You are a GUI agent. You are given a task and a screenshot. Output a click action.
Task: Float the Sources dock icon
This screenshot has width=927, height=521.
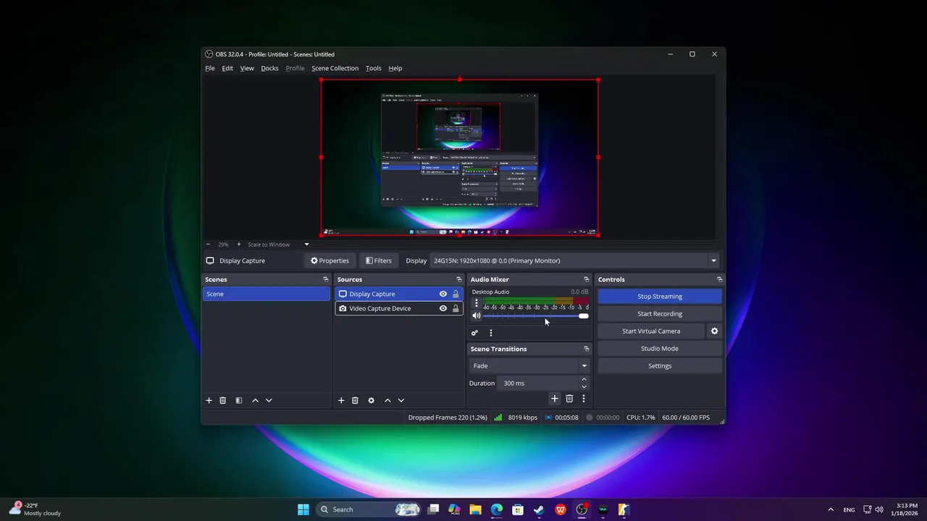(x=458, y=279)
